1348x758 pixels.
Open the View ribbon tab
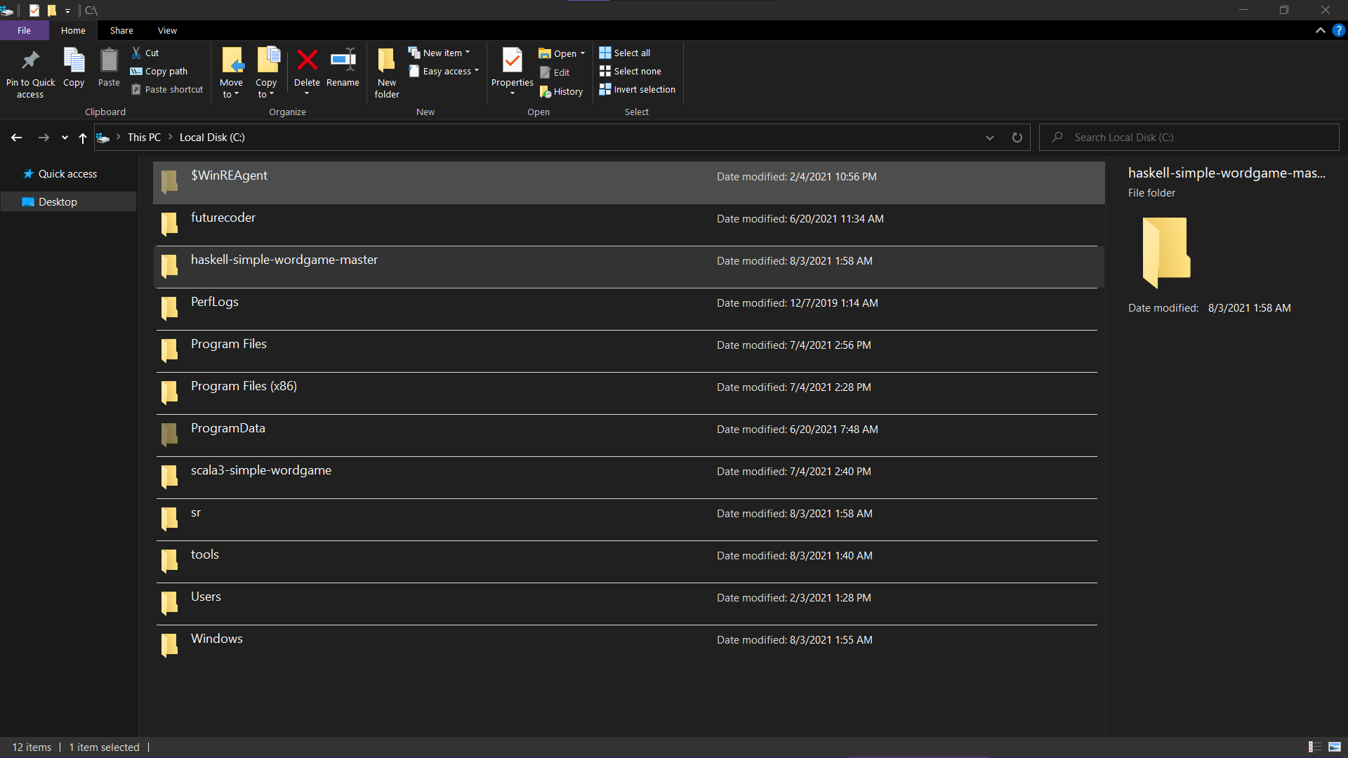click(x=167, y=30)
